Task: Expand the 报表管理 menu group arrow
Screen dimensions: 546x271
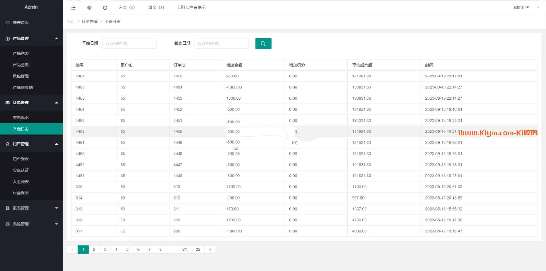Action: click(x=57, y=208)
